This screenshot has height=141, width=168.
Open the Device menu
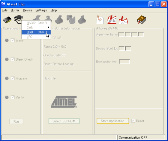(28, 10)
